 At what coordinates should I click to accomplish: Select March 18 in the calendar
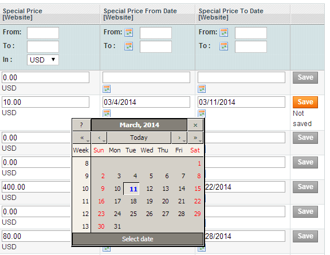(x=133, y=201)
